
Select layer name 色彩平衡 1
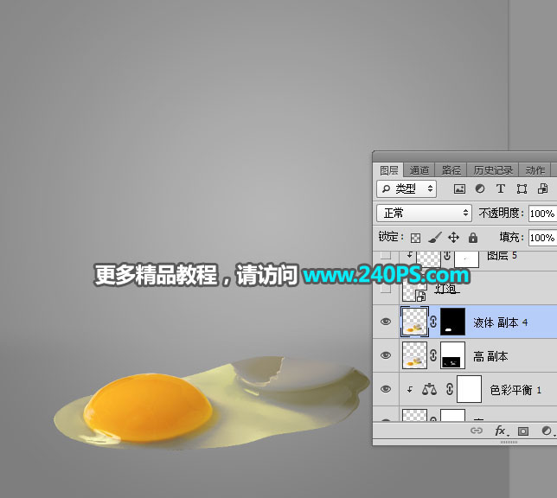click(x=515, y=390)
